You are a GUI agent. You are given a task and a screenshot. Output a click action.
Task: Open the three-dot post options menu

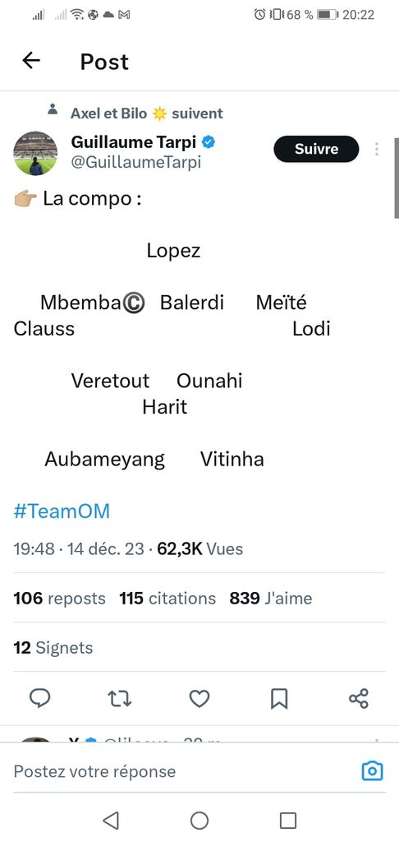click(377, 149)
